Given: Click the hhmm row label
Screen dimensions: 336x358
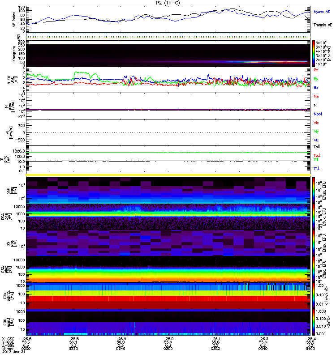Looking at the screenshot, I should click(x=8, y=349).
